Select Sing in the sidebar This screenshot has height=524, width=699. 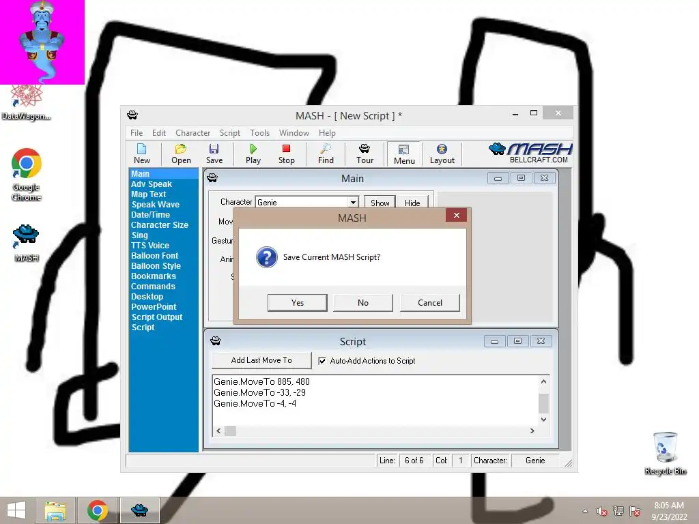click(x=139, y=235)
